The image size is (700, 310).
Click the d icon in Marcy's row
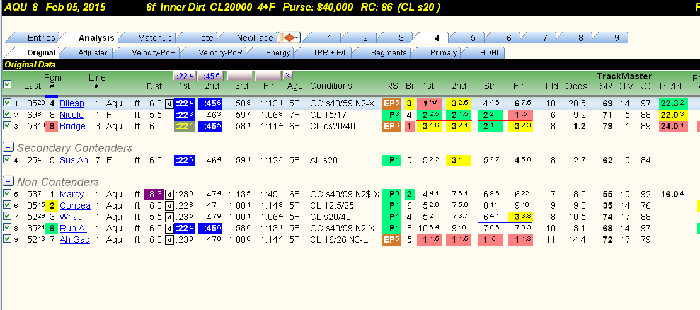click(x=169, y=194)
